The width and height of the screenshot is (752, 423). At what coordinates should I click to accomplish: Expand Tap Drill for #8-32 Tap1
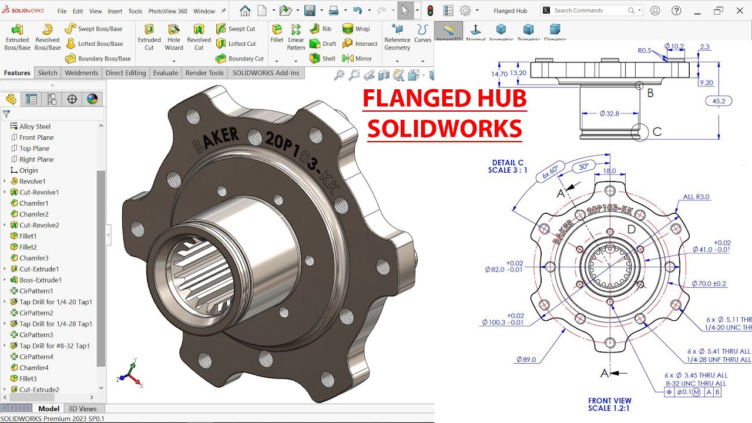(x=5, y=346)
